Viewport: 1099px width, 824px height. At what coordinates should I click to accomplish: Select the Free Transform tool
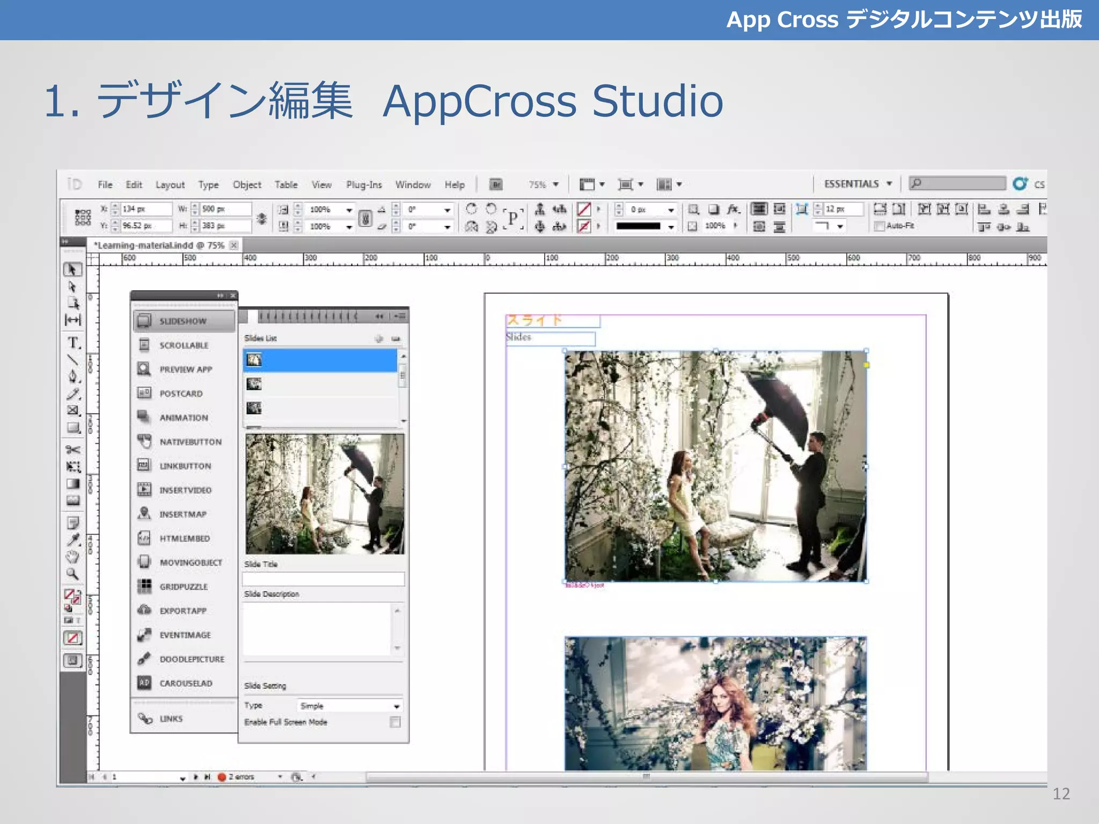[x=73, y=467]
